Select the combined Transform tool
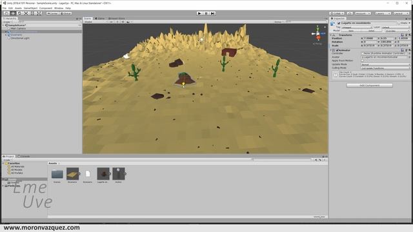This screenshot has height=232, width=413. (39, 13)
